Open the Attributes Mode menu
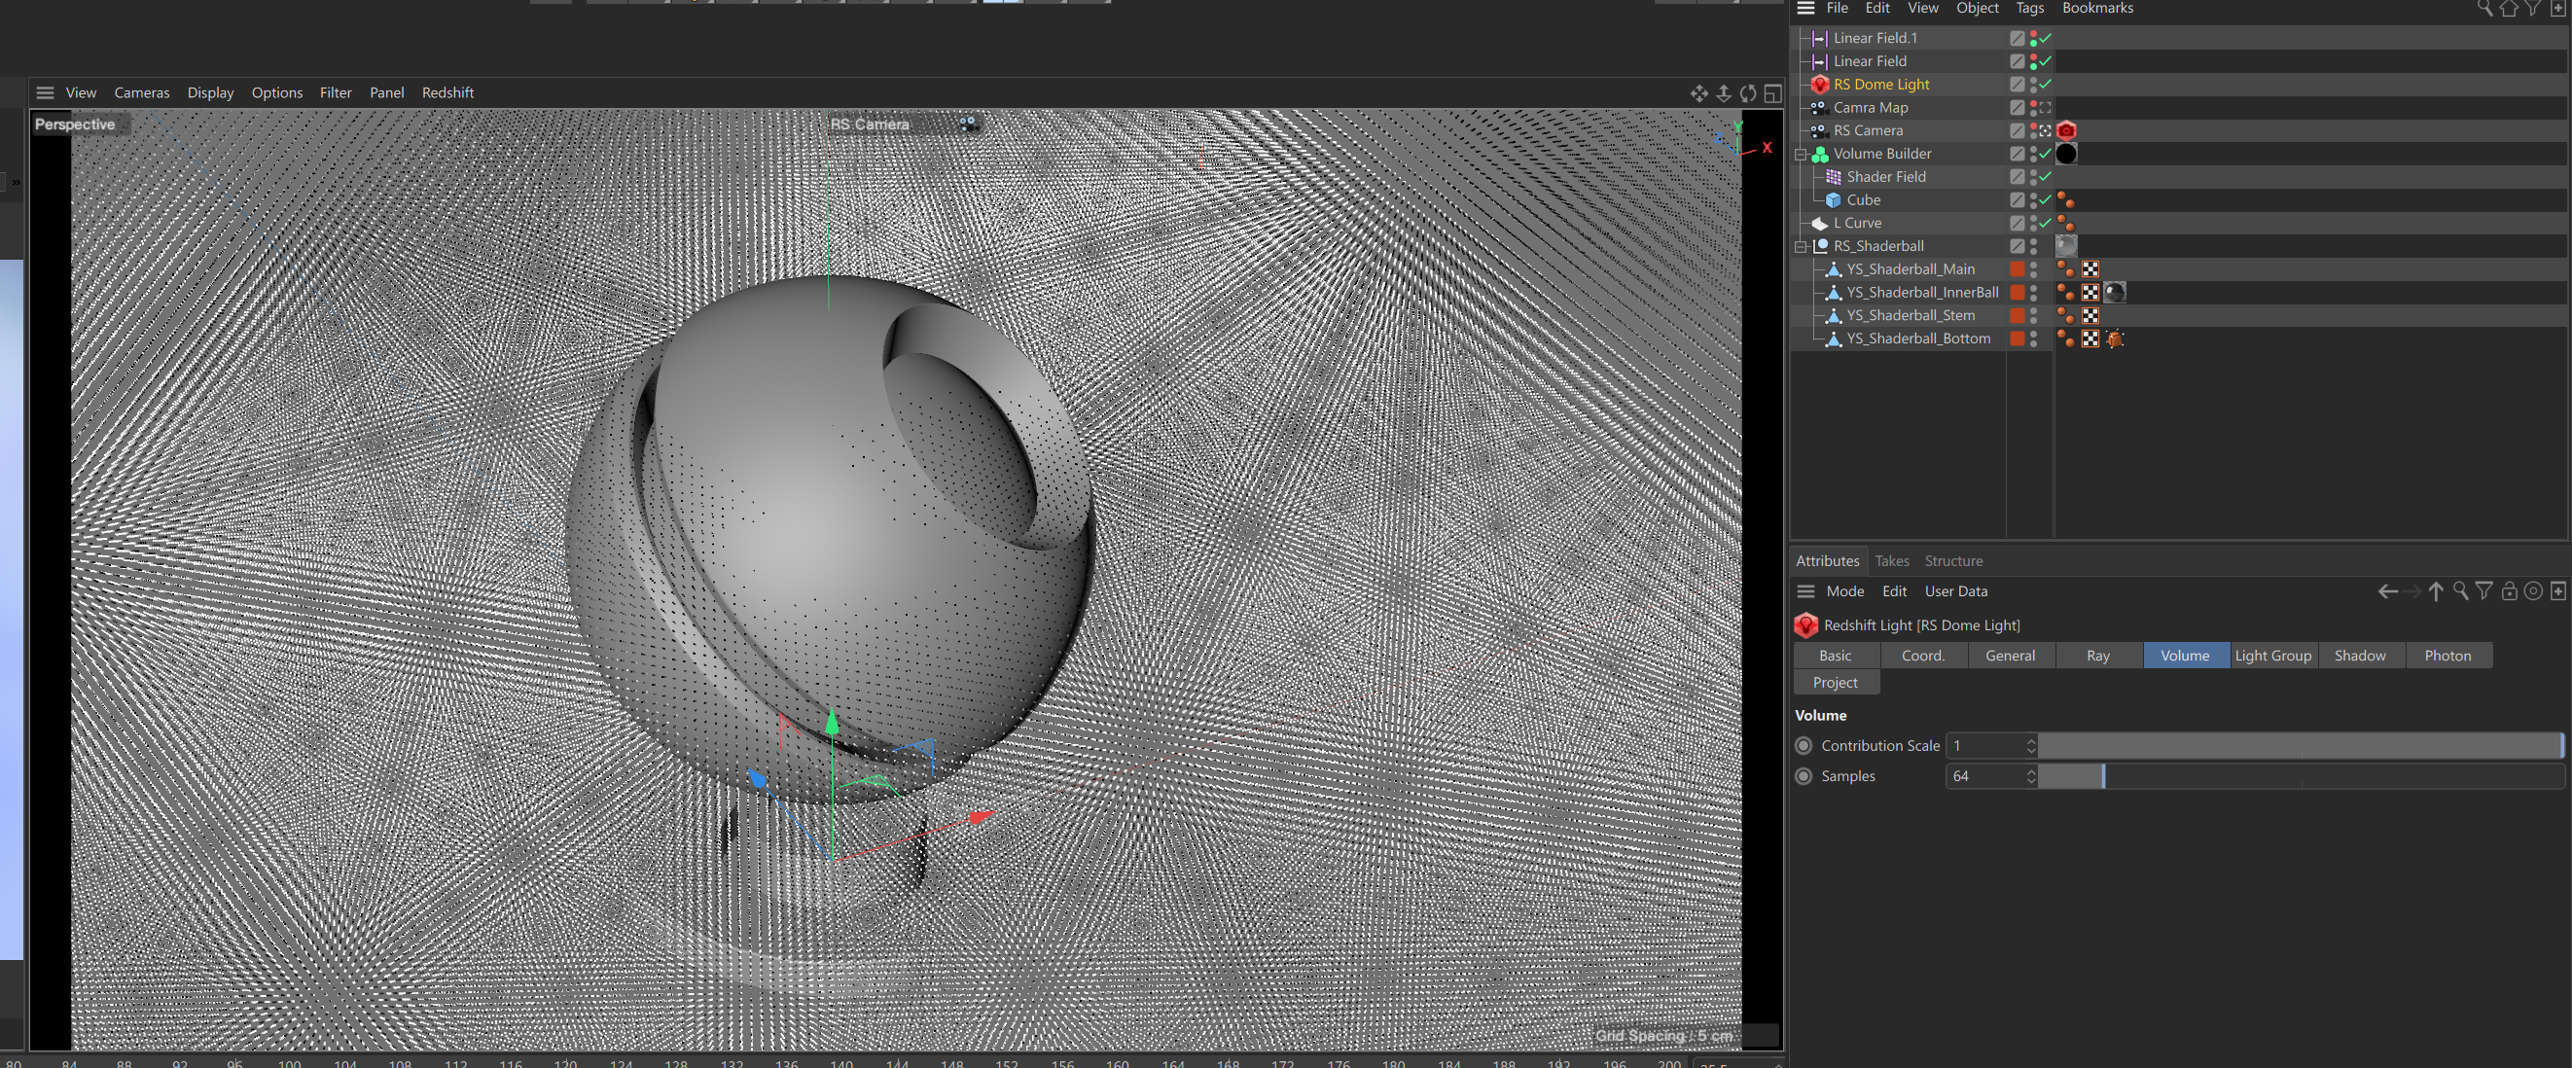Viewport: 2572px width, 1068px height. [x=1844, y=592]
